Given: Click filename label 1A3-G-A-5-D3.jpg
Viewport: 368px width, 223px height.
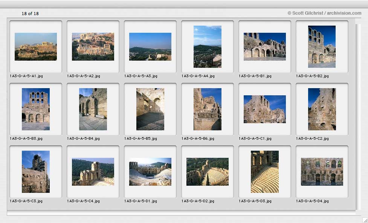Looking at the screenshot, I should (x=255, y=201).
